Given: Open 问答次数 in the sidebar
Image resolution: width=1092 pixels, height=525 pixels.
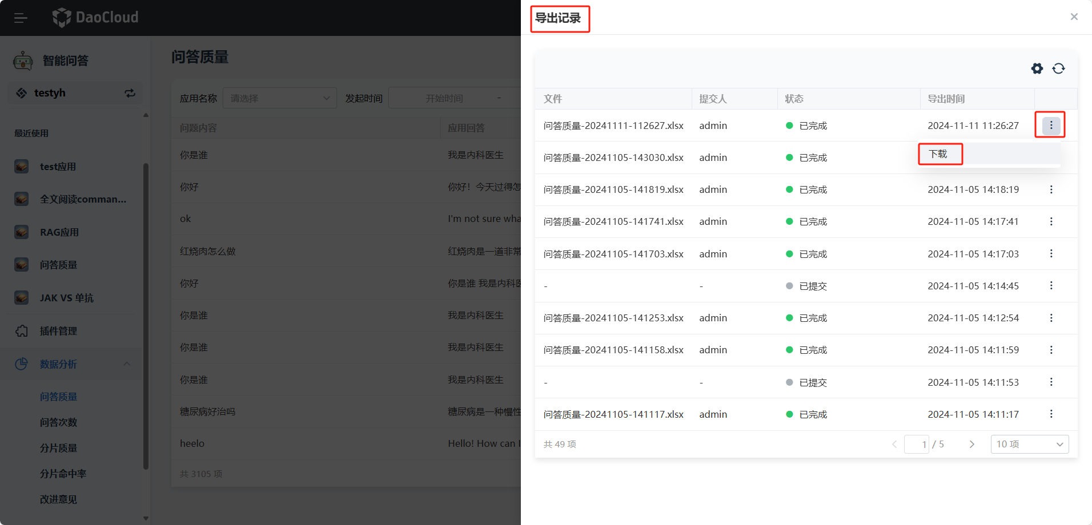Looking at the screenshot, I should (x=58, y=422).
